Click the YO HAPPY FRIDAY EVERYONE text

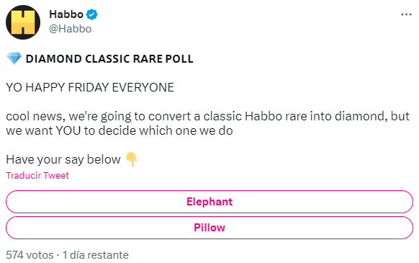pyautogui.click(x=90, y=87)
